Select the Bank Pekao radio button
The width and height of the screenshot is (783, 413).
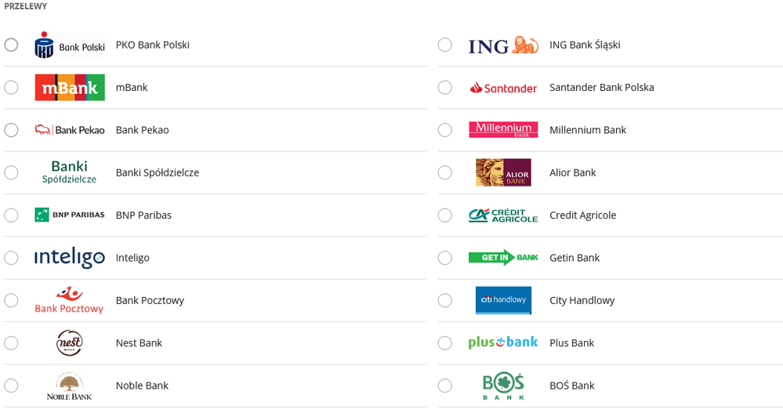[x=11, y=130]
